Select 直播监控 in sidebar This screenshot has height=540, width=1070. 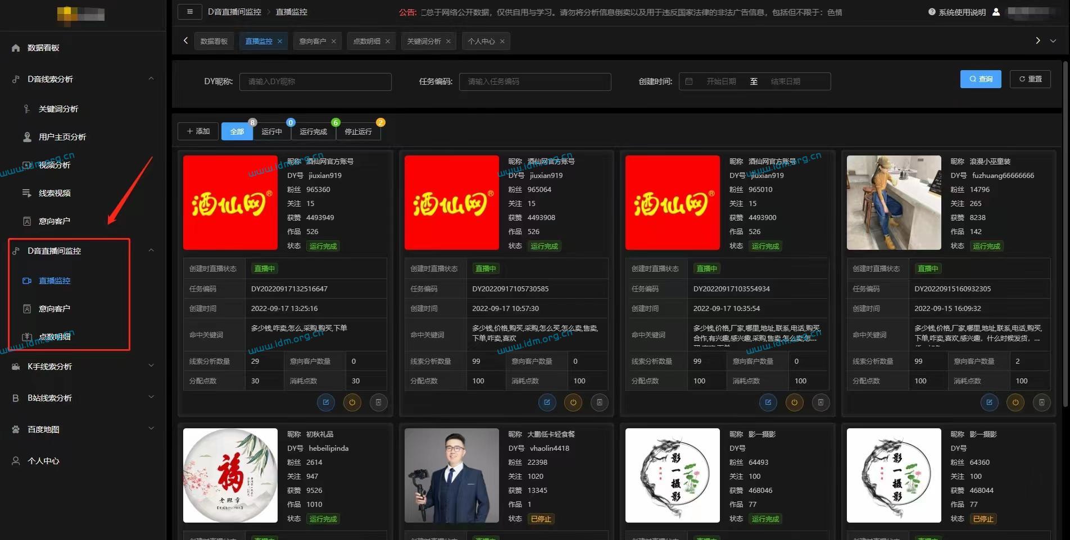55,281
